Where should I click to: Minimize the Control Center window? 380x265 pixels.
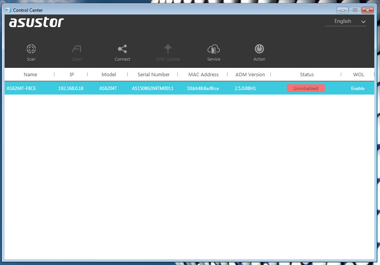click(x=342, y=10)
